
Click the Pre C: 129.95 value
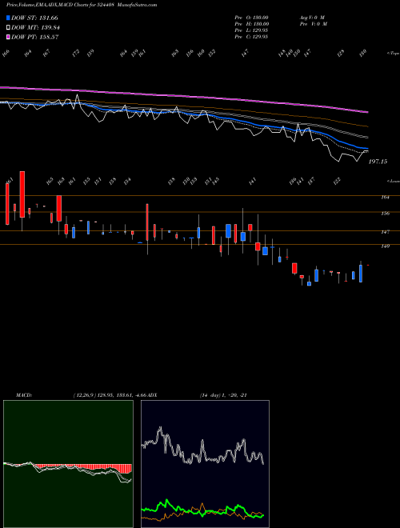pyautogui.click(x=251, y=37)
